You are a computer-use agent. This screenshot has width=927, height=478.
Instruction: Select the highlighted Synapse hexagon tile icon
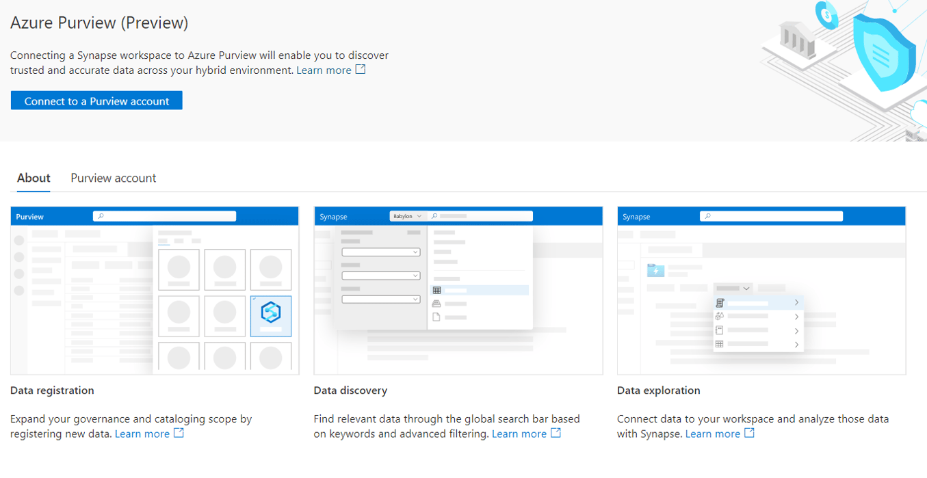[x=271, y=314]
